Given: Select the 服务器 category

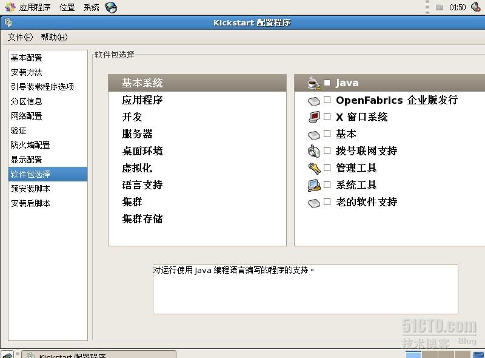Looking at the screenshot, I should (198, 133).
